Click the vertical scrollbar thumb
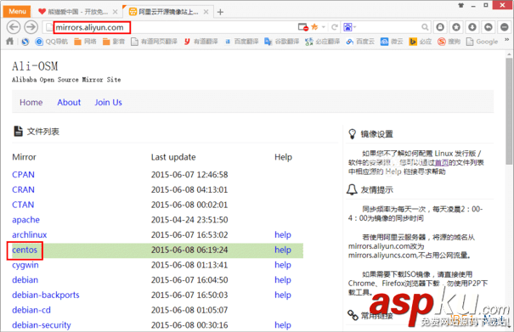The image size is (514, 332). tap(509, 111)
